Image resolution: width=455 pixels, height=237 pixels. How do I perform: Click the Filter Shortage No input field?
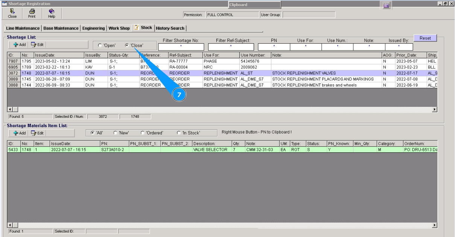[181, 47]
